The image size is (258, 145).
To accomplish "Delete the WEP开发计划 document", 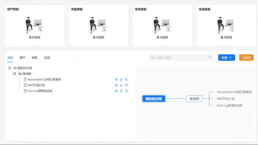I will pos(126,85).
